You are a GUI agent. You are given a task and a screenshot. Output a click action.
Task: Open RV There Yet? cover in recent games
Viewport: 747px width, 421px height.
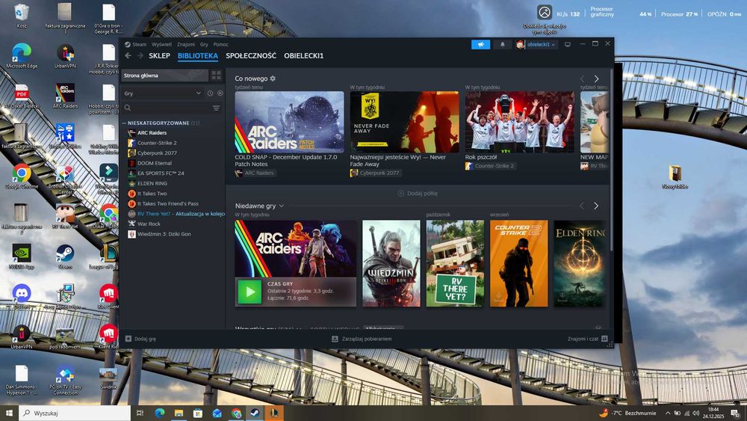[x=455, y=263]
